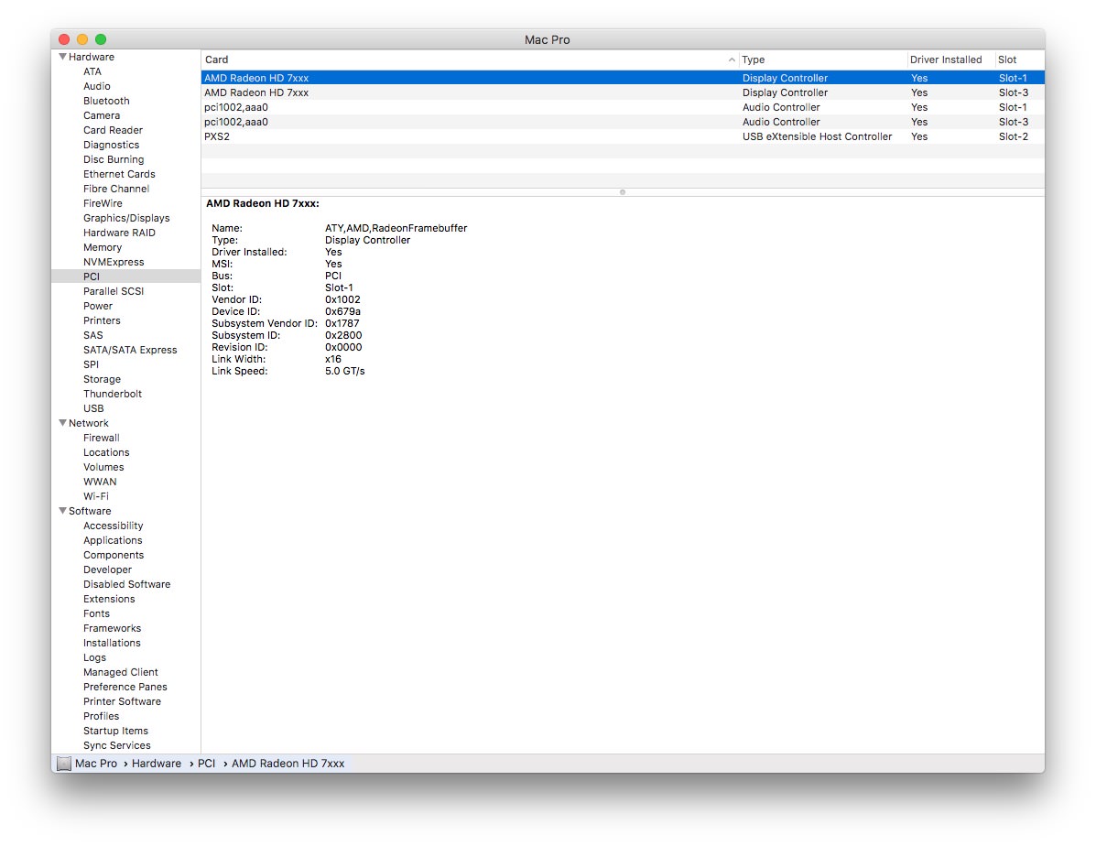1096x846 pixels.
Task: Collapse the Network section triangle
Action: click(x=63, y=423)
